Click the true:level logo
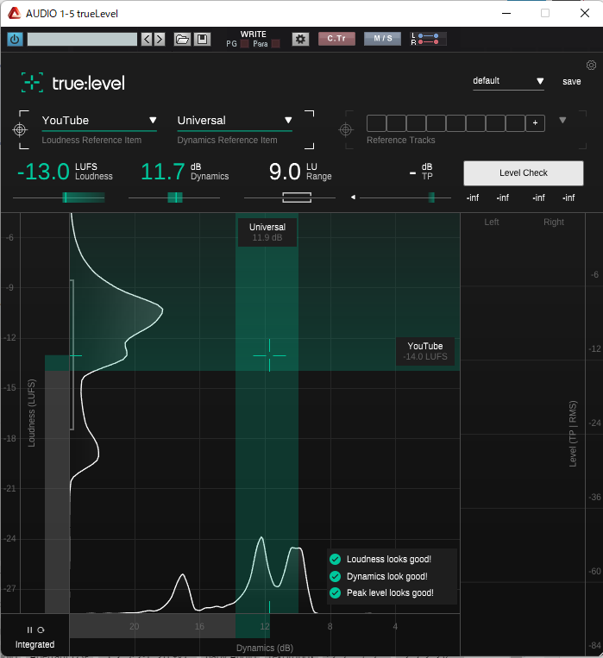Image resolution: width=603 pixels, height=658 pixels. [73, 83]
